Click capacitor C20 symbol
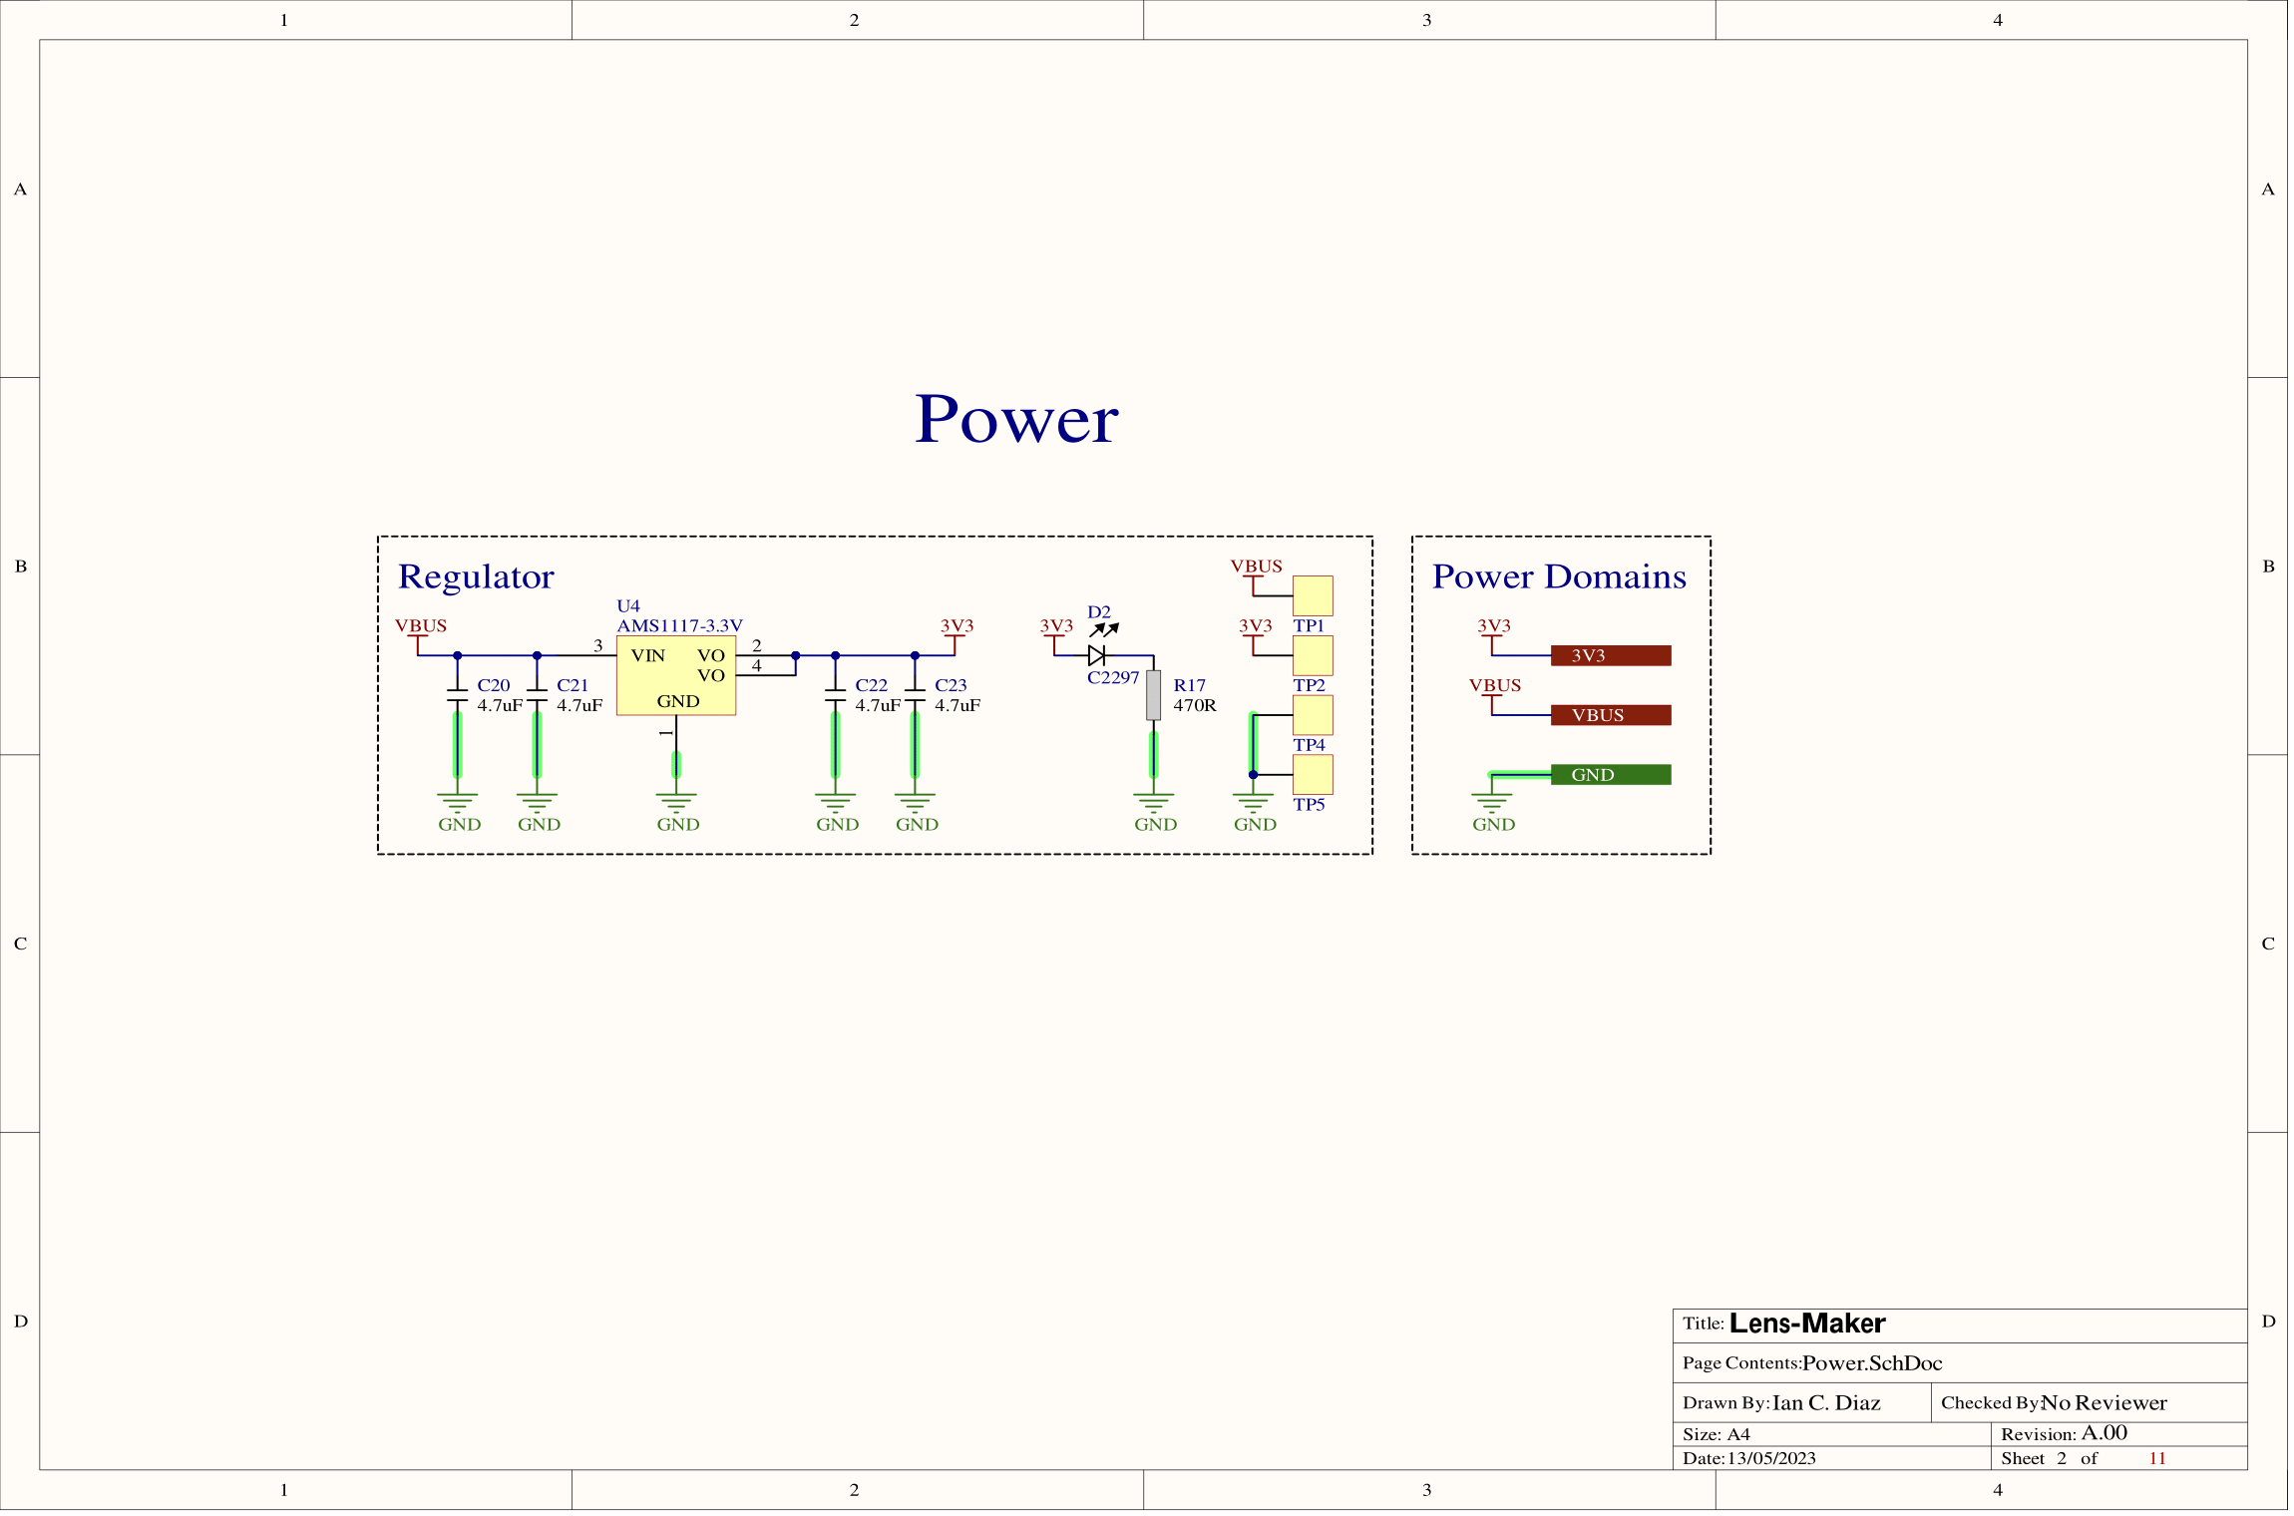 (x=457, y=695)
